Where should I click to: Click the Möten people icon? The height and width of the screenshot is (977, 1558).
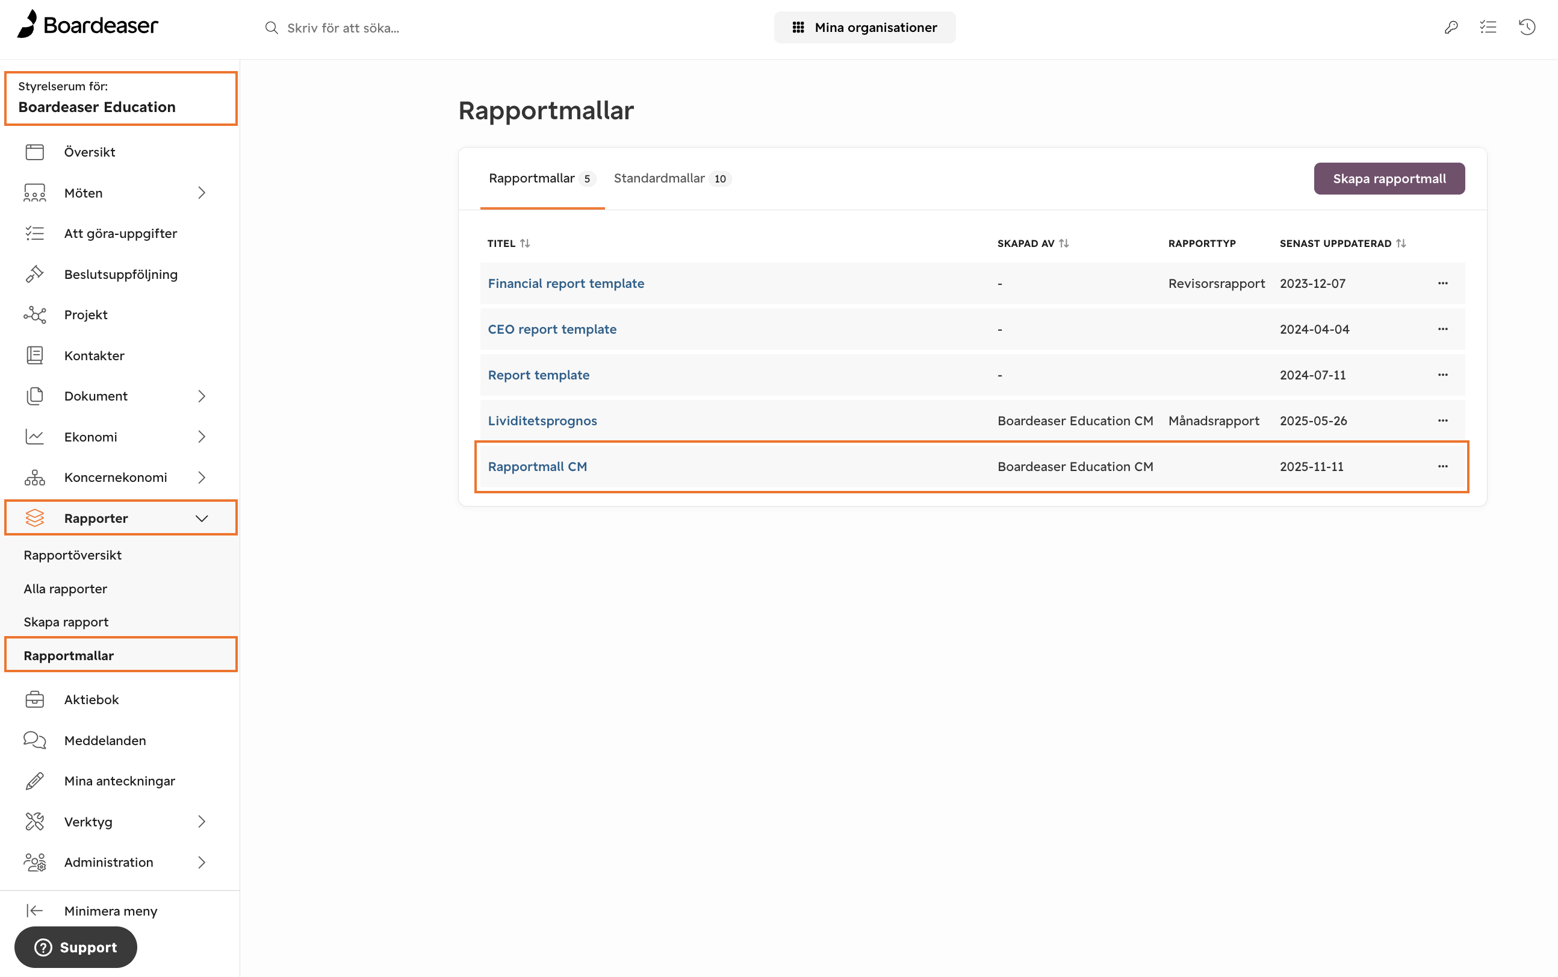point(35,193)
